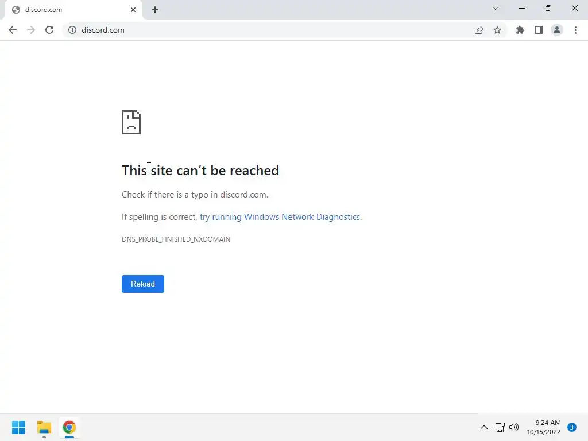Open the volume speaker tray icon

click(514, 427)
